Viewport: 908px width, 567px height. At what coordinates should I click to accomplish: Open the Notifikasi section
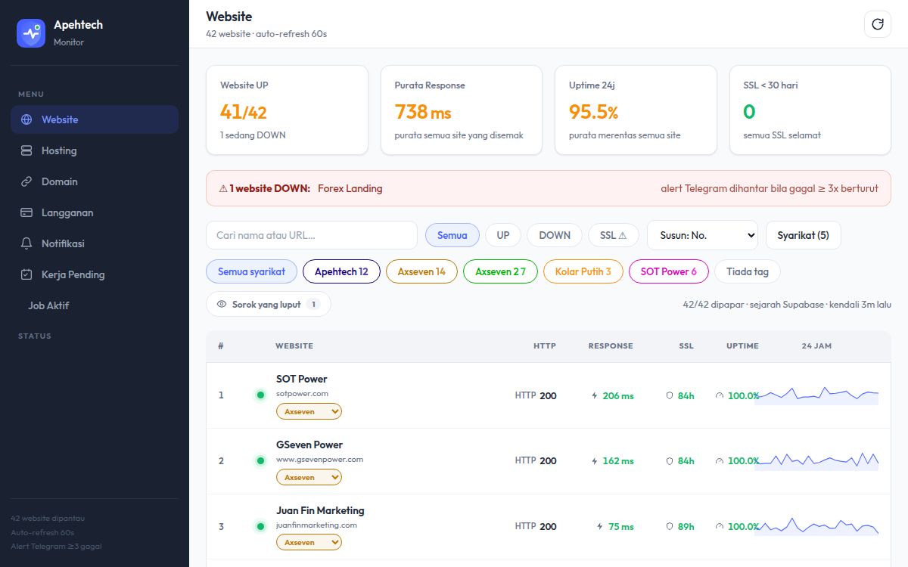[x=95, y=243]
